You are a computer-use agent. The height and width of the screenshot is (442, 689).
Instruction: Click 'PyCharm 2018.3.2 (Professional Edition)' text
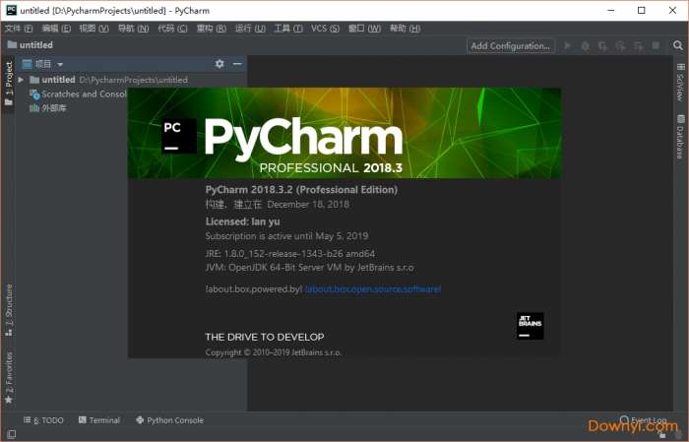point(301,190)
